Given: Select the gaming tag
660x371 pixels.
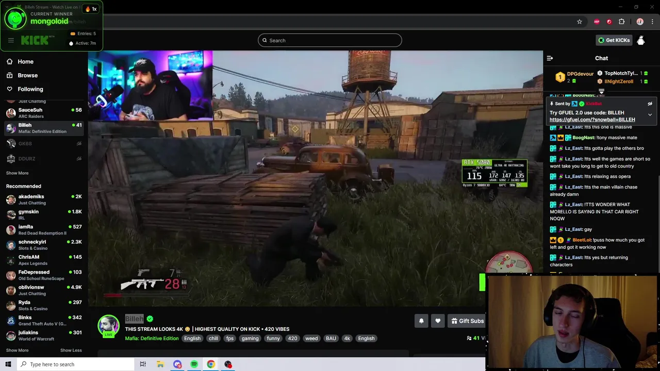Looking at the screenshot, I should click(250, 339).
